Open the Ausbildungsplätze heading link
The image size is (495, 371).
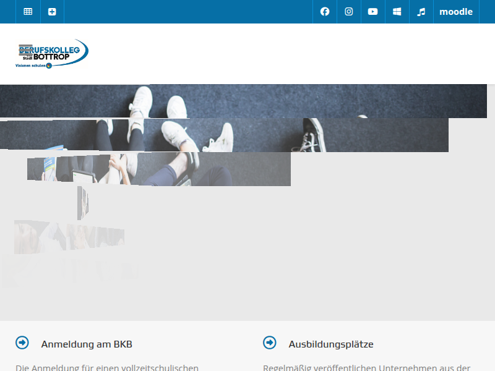(x=331, y=344)
